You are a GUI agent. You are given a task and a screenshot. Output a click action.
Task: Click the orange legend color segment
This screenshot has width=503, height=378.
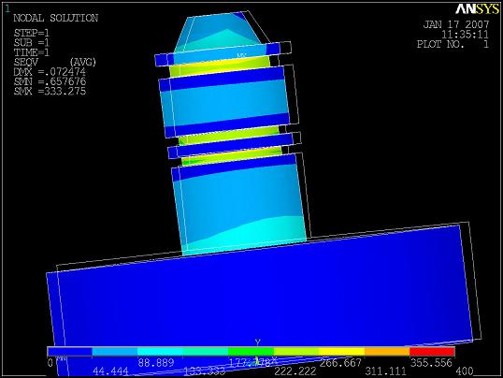pos(387,352)
